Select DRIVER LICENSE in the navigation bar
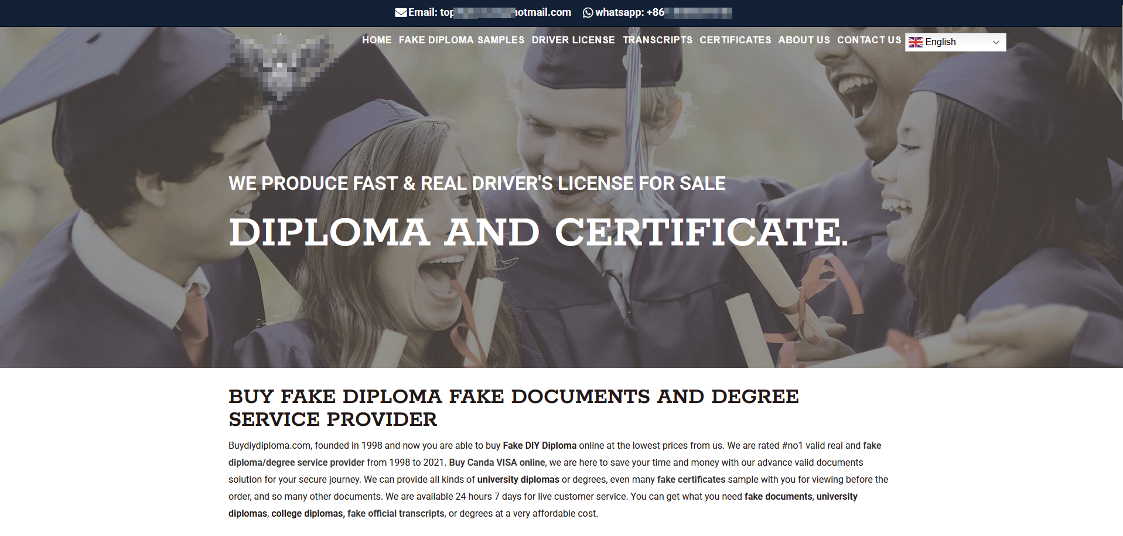The width and height of the screenshot is (1123, 536). pyautogui.click(x=574, y=40)
